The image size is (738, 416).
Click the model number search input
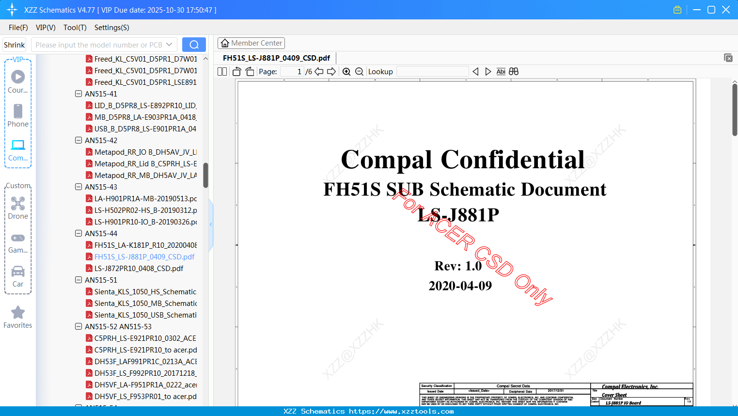99,45
